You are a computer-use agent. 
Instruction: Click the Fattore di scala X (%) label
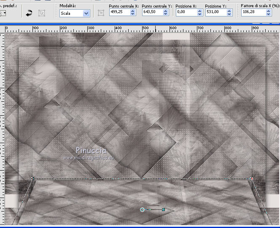tap(260, 6)
